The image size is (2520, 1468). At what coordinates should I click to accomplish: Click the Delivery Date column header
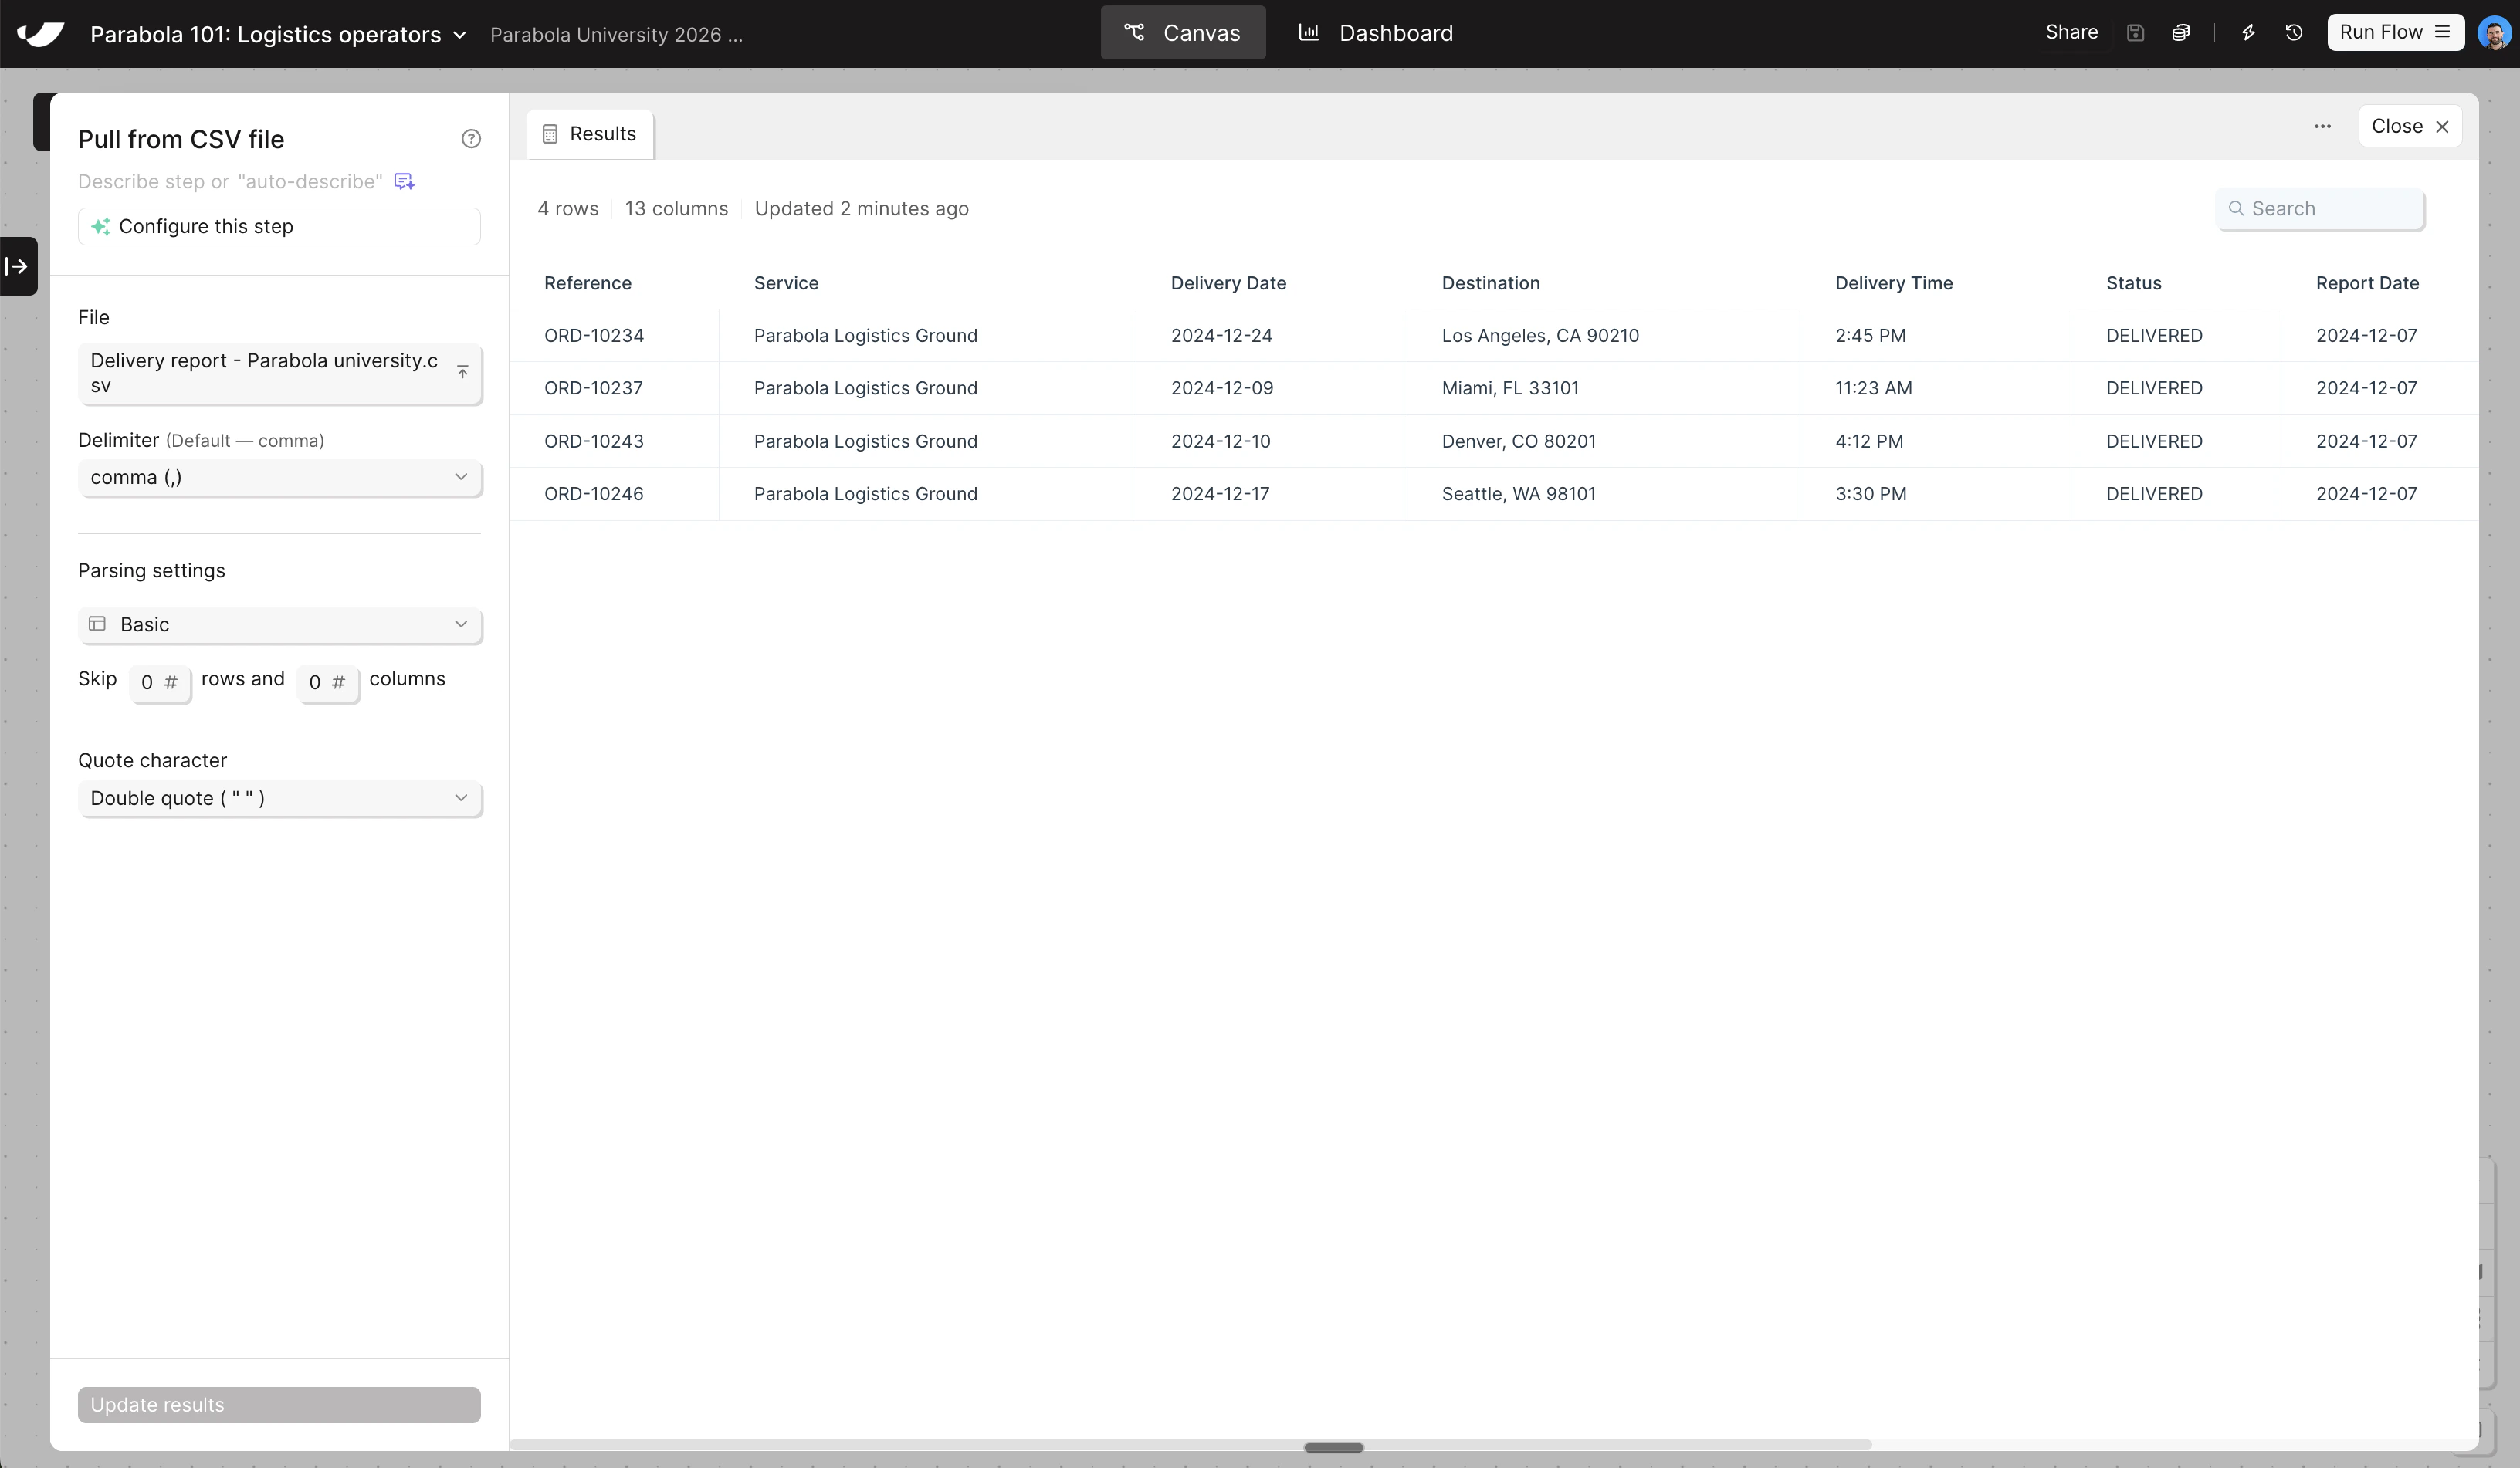click(x=1228, y=283)
